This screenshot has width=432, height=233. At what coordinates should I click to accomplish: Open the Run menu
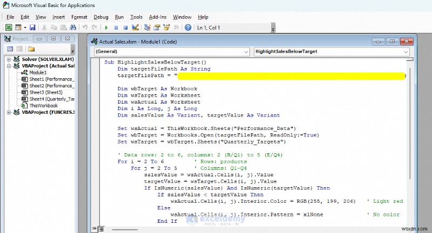(119, 17)
